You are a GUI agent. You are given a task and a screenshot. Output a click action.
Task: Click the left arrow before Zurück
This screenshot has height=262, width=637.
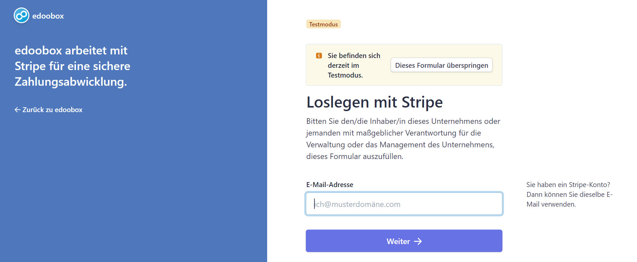17,110
